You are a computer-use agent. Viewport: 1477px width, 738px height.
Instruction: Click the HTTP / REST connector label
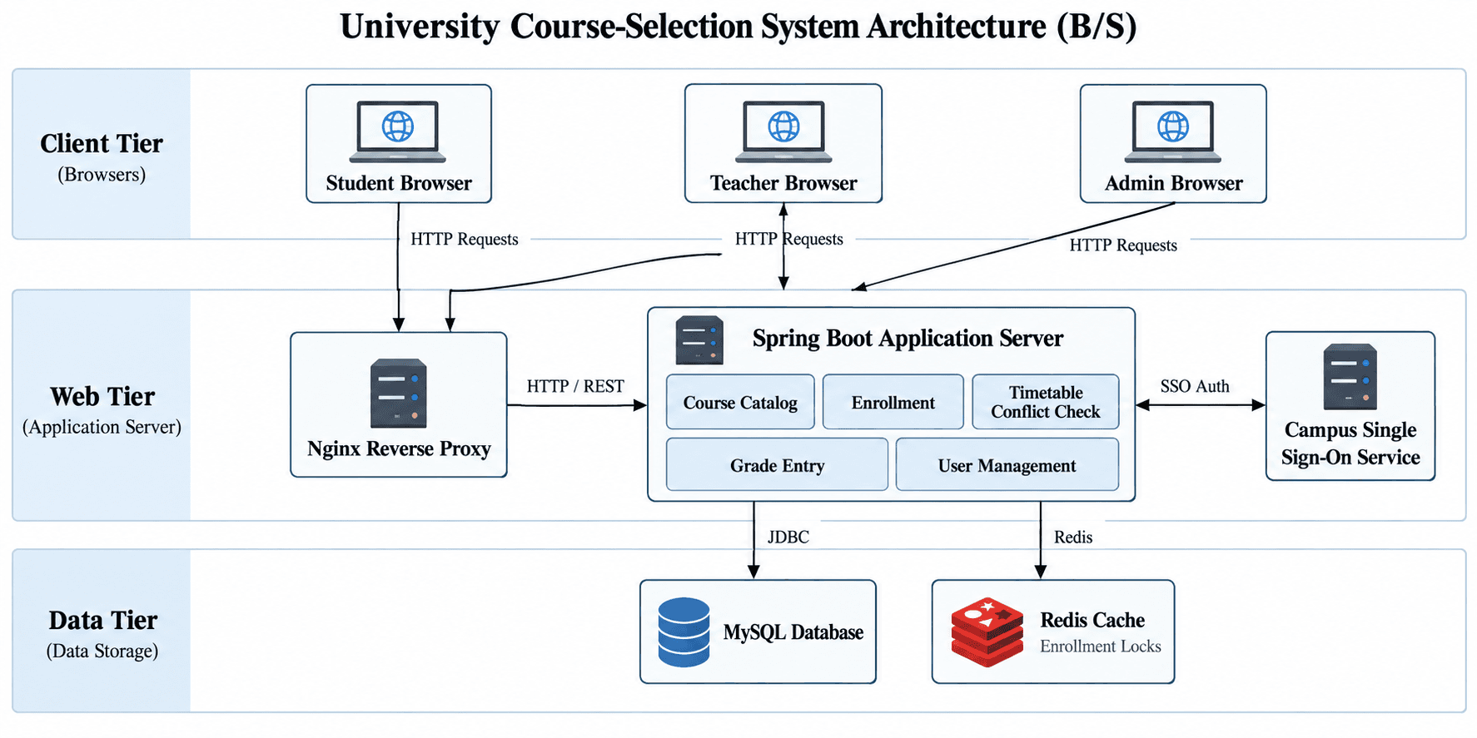pyautogui.click(x=575, y=386)
